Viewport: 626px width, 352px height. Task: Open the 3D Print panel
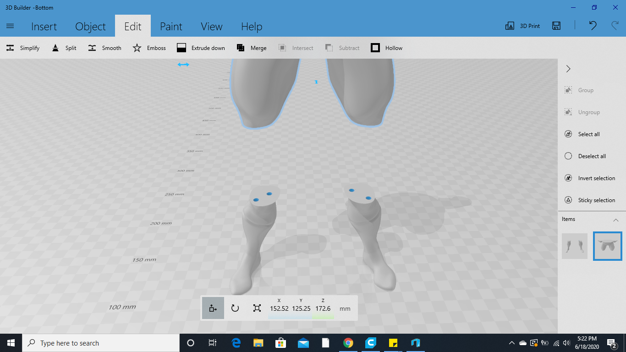coord(522,26)
